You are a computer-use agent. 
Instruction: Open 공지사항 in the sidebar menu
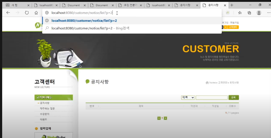point(45,103)
